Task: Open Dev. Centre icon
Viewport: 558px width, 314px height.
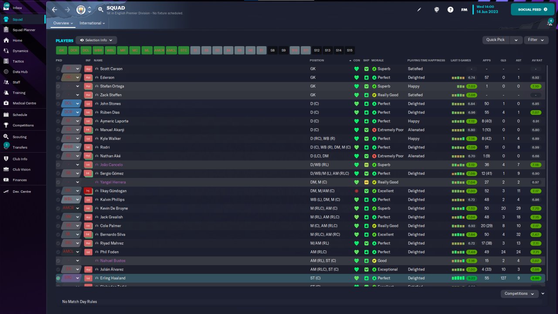Action: (6, 191)
